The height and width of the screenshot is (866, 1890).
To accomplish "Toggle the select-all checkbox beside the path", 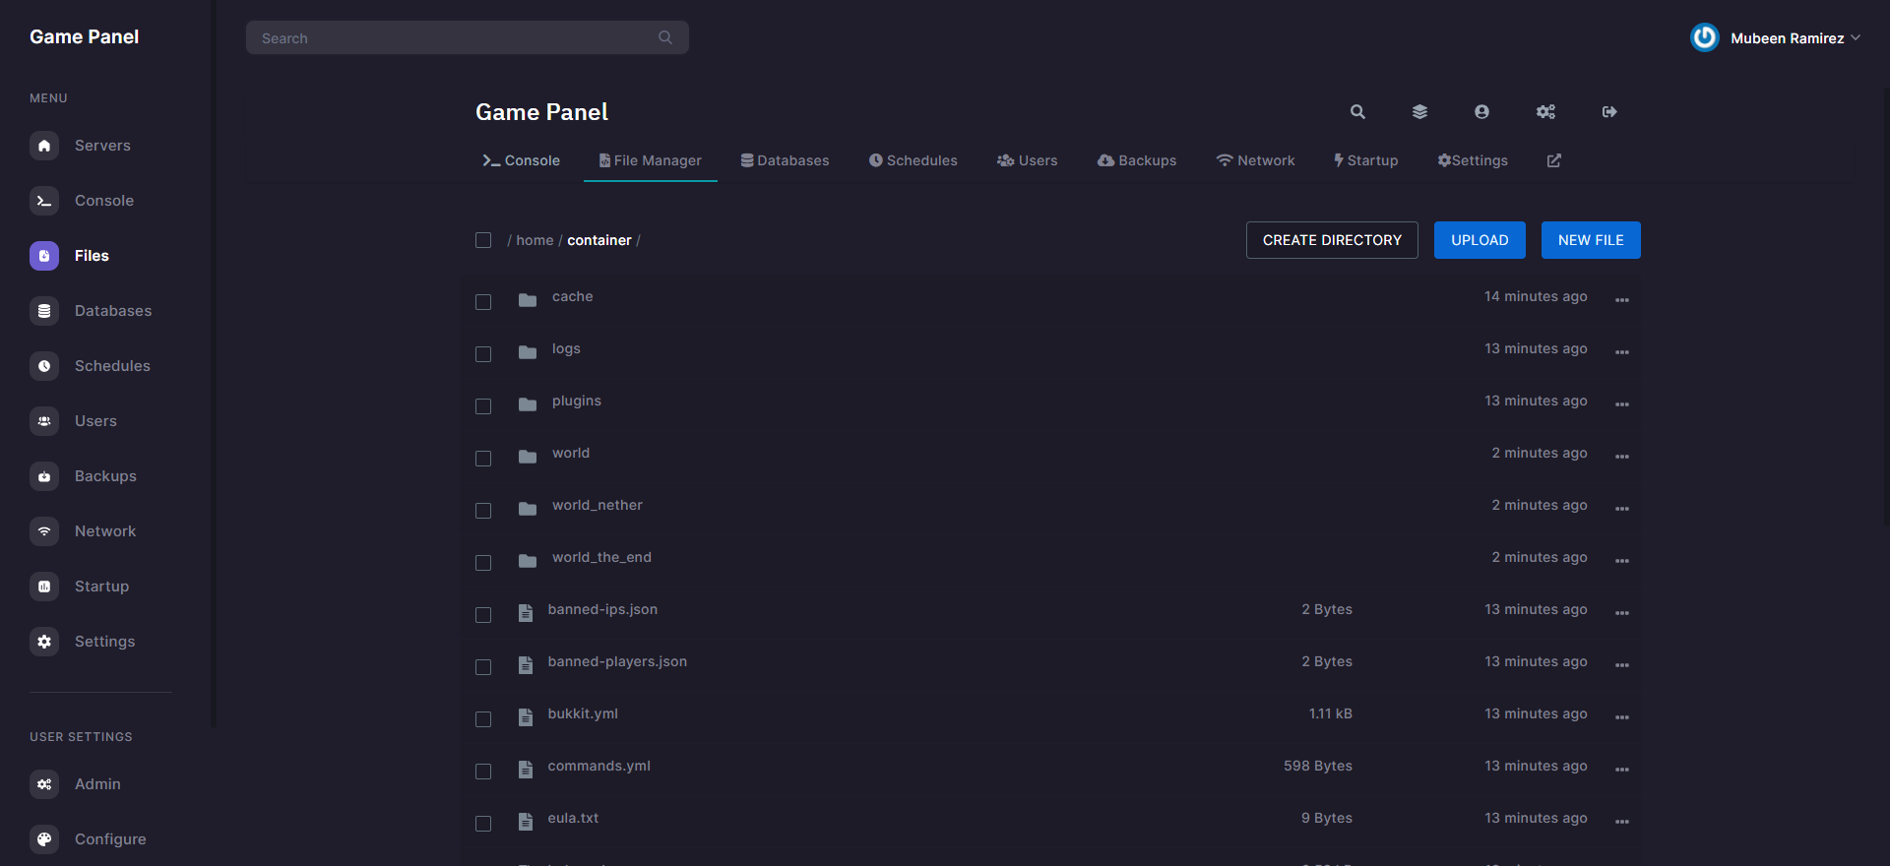I will [x=483, y=240].
